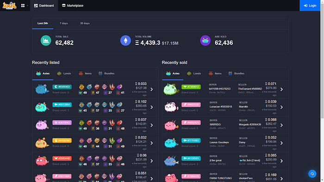This screenshot has height=182, width=324.
Task: Go to the Dashboard tab
Action: pos(44,6)
